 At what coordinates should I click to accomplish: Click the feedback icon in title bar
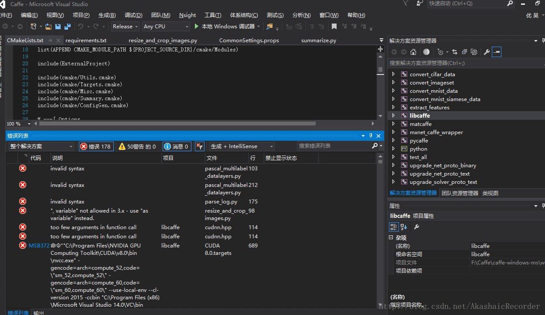pos(419,3)
